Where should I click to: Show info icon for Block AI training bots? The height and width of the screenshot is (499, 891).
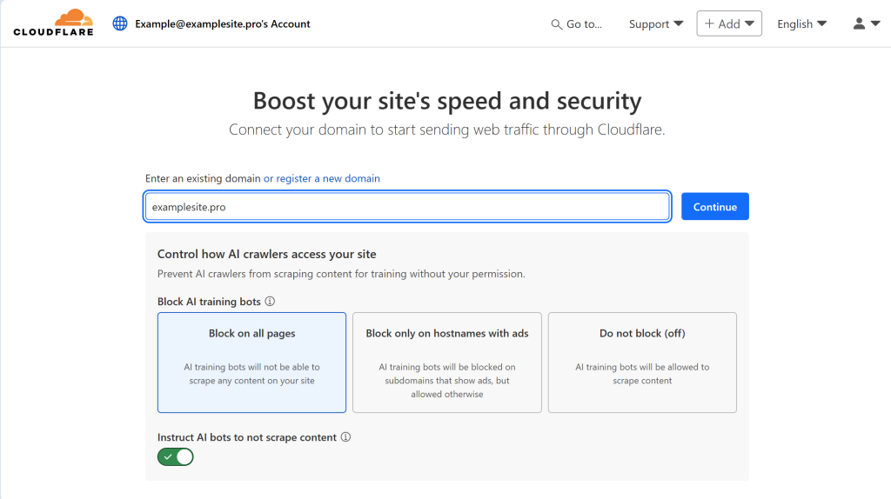(x=270, y=302)
